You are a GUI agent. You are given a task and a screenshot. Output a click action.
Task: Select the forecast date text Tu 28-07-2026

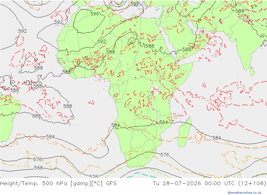pos(177,184)
